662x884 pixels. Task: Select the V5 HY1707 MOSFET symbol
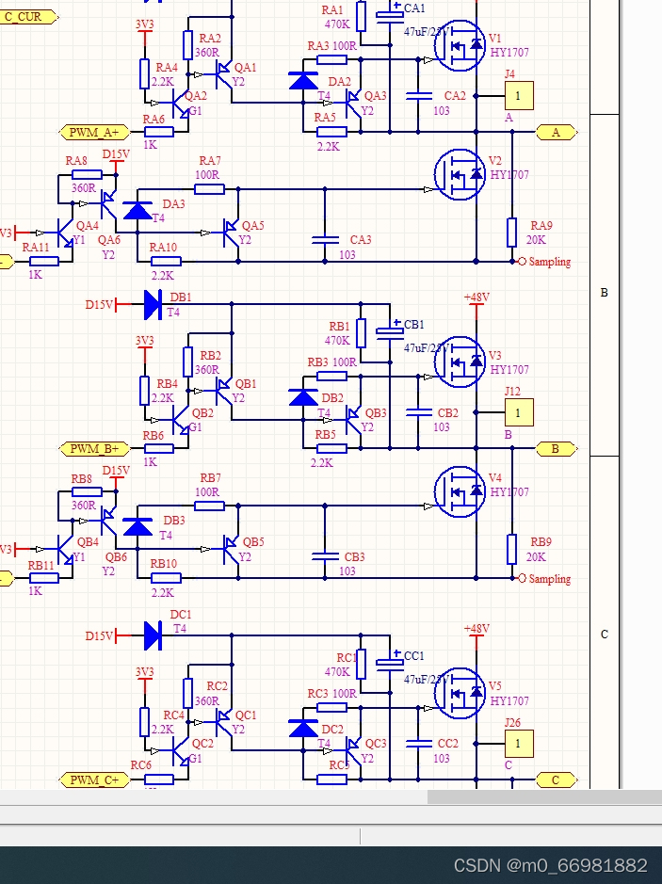[460, 694]
